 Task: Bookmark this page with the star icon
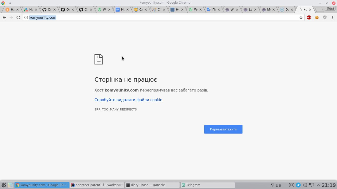[x=301, y=18]
